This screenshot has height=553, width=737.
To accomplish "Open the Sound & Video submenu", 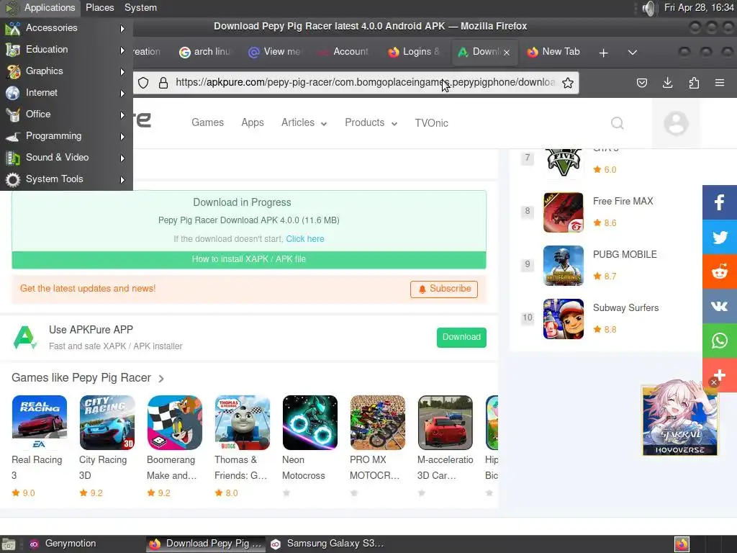I will (66, 158).
